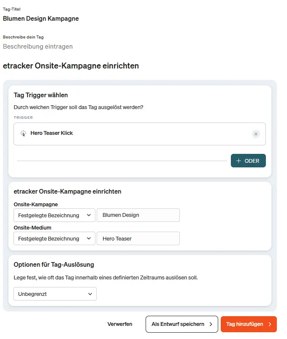Remove the Hero Teaser Klick trigger
The width and height of the screenshot is (287, 339).
[256, 134]
